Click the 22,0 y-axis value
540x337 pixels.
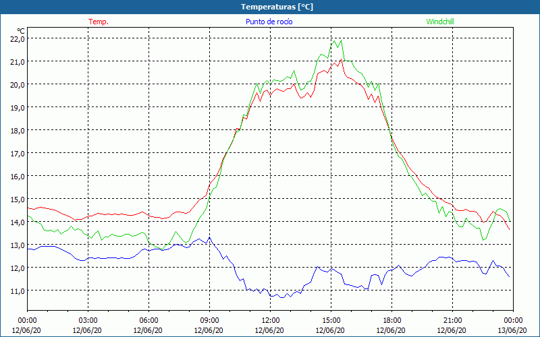pyautogui.click(x=18, y=39)
